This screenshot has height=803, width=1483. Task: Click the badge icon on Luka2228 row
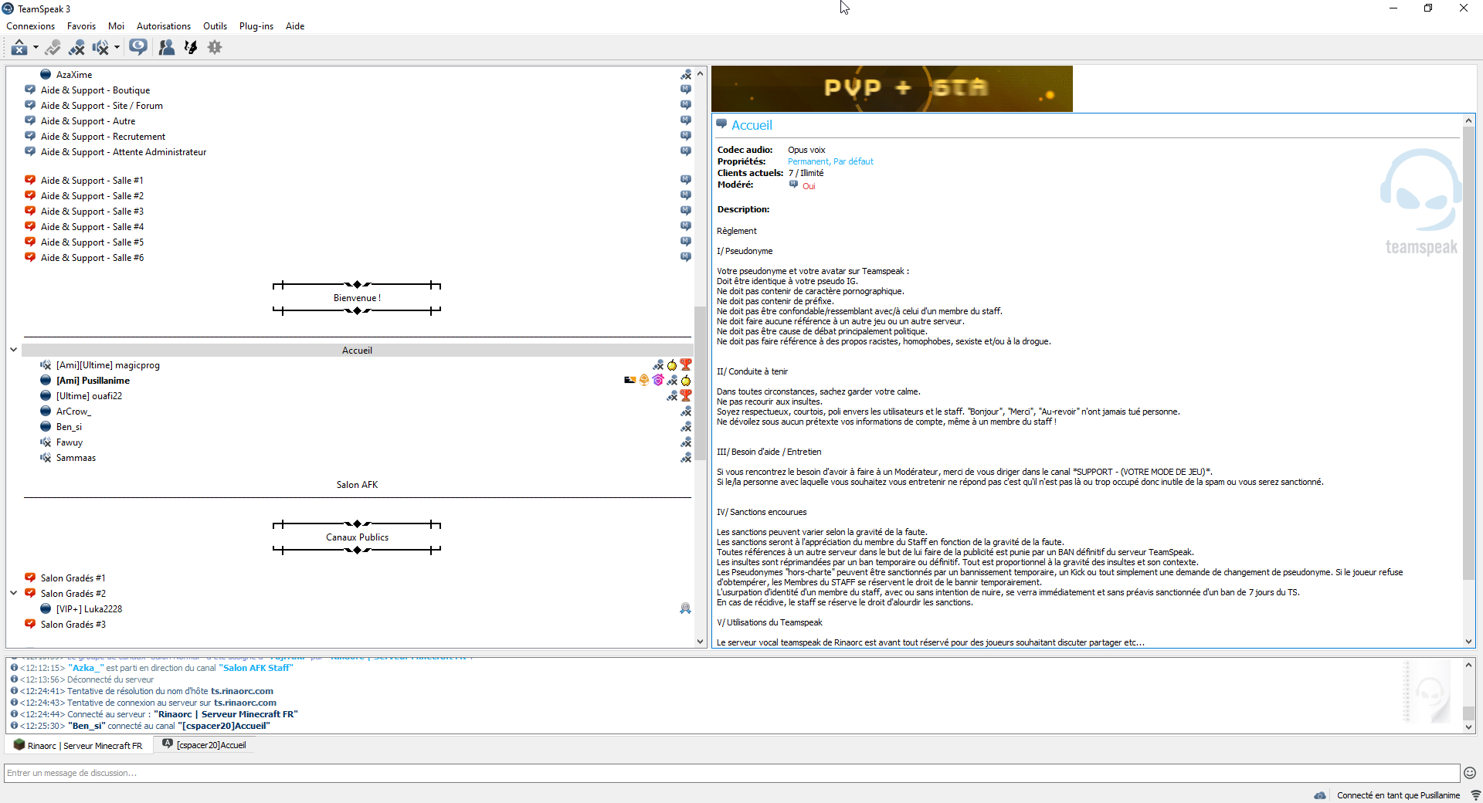[x=685, y=608]
